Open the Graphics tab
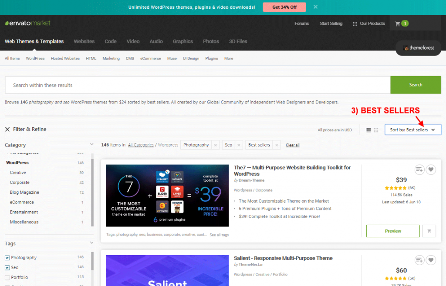The width and height of the screenshot is (446, 286). pos(183,41)
